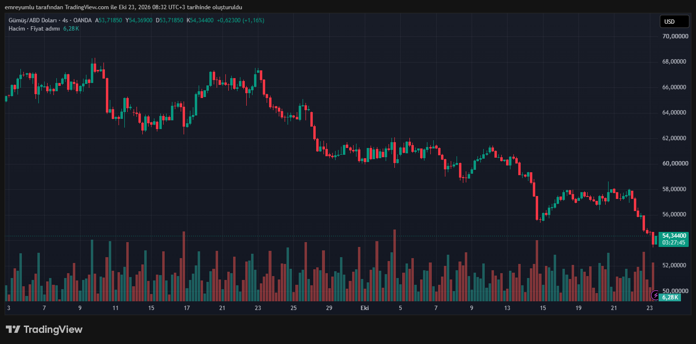Click the date label 29 on time axis

coord(329,308)
